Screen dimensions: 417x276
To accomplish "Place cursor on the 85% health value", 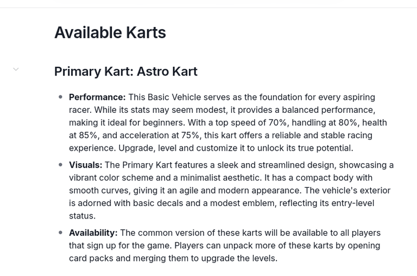I will click(x=89, y=136).
